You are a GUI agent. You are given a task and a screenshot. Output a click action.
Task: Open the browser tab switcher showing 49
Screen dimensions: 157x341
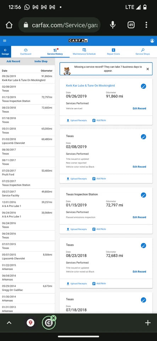click(131, 25)
